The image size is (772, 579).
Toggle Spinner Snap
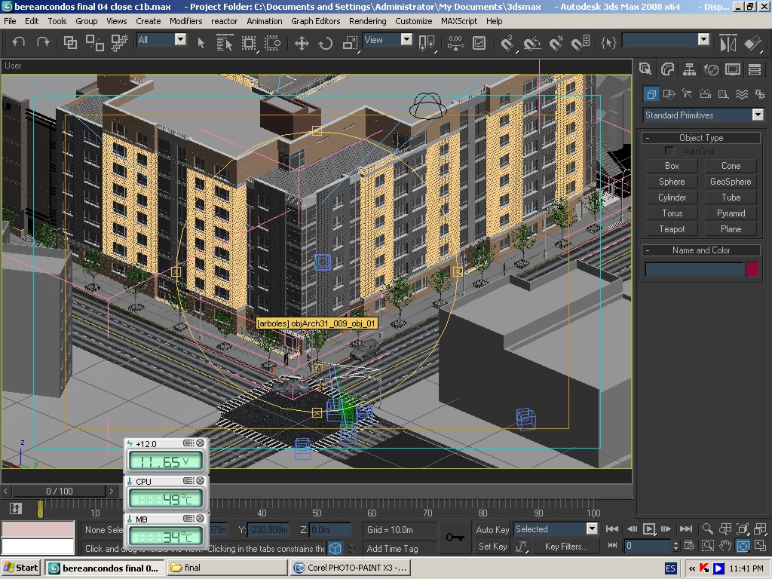click(x=581, y=43)
